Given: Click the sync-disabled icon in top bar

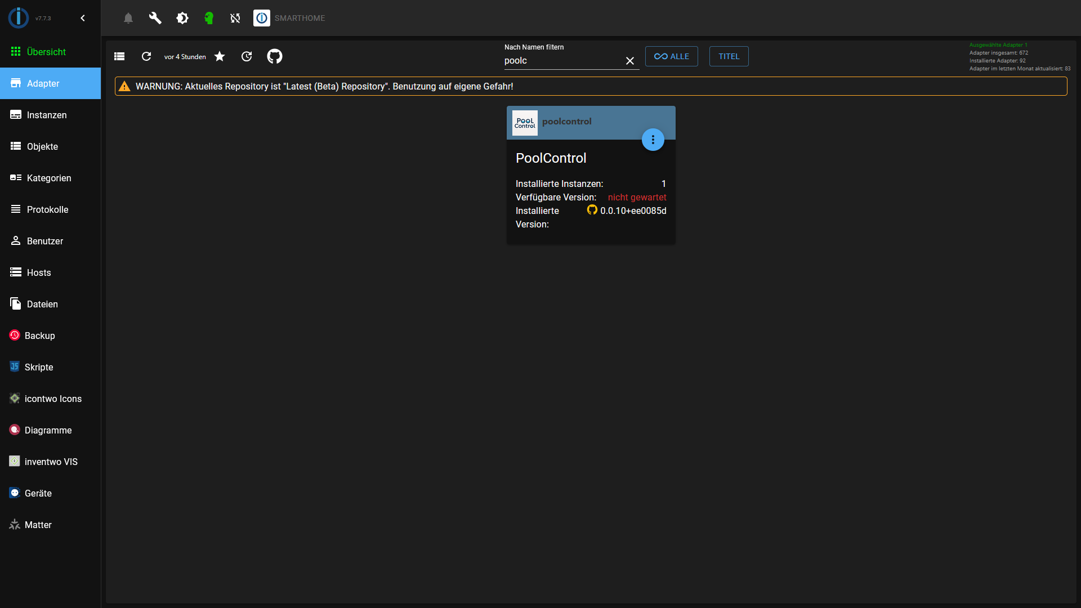Looking at the screenshot, I should (235, 18).
